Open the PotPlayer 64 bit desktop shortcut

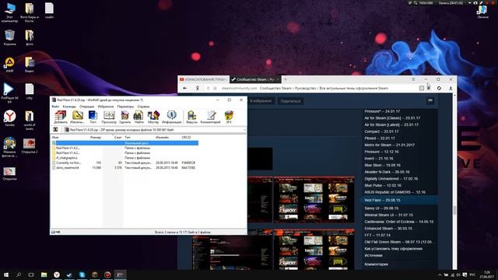9,93
